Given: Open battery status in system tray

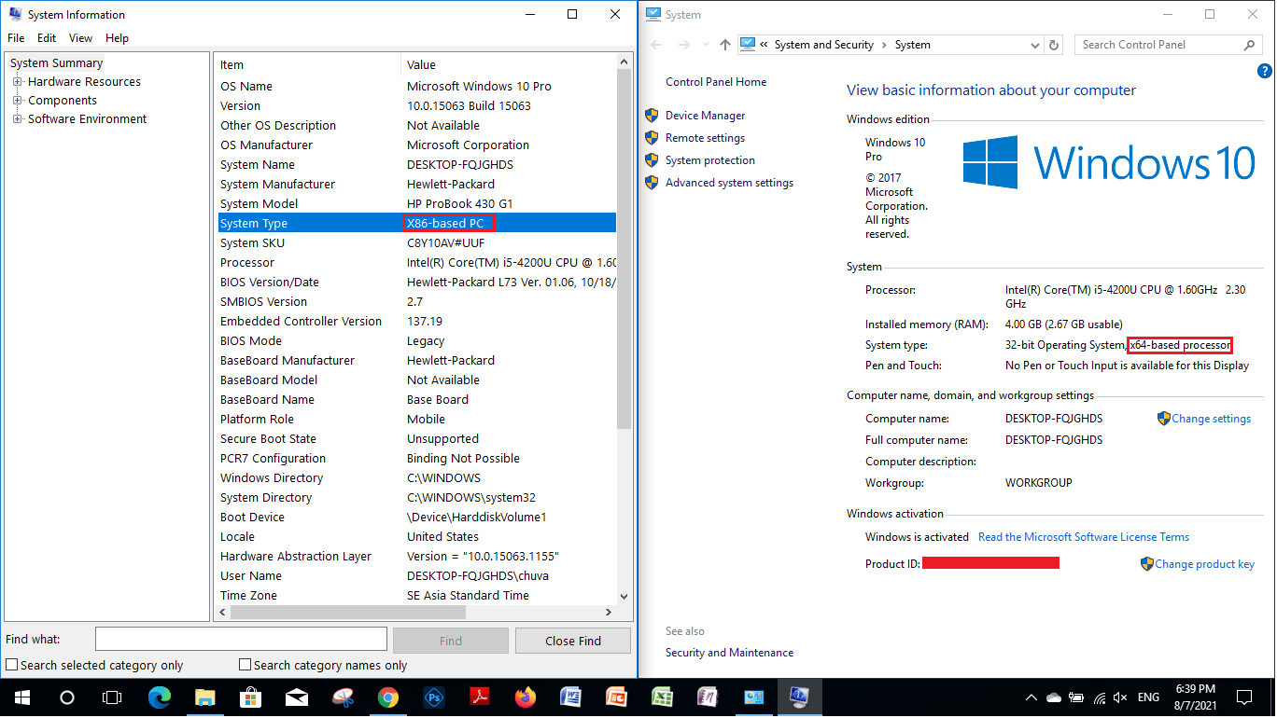Looking at the screenshot, I should click(1076, 697).
